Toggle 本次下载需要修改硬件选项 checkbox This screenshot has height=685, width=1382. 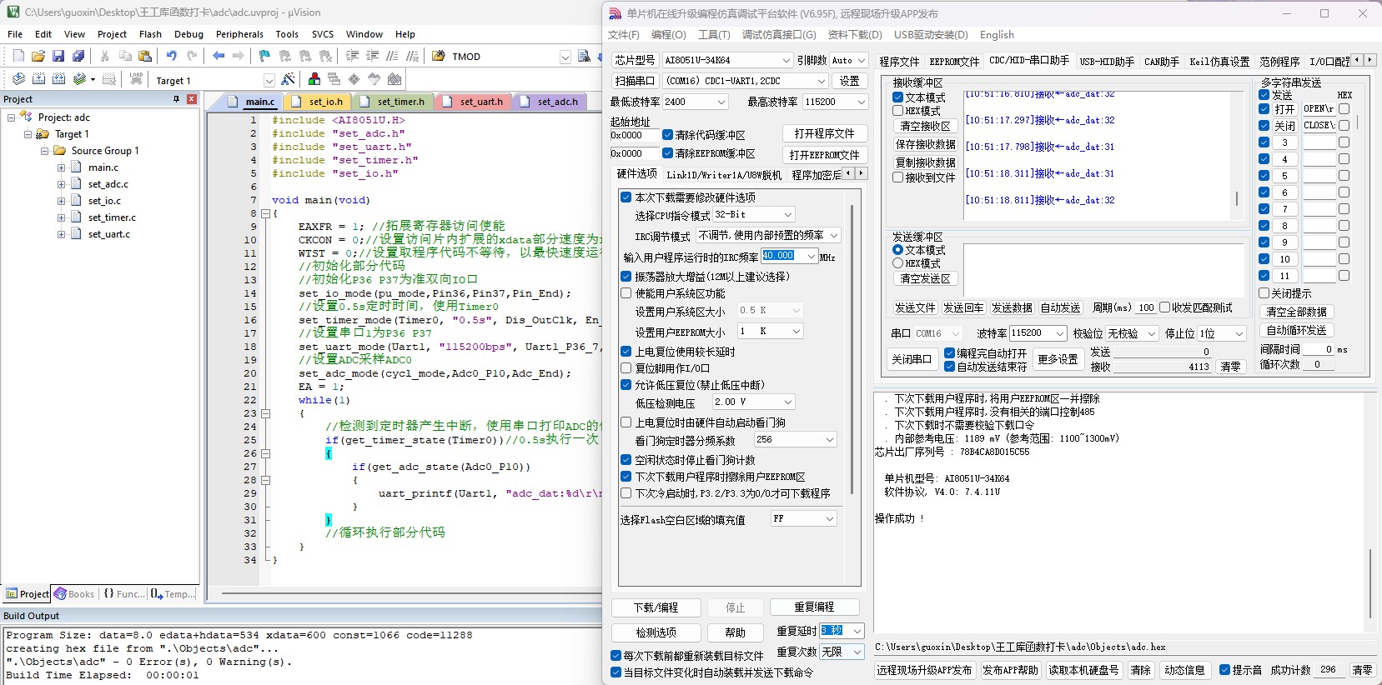[626, 197]
